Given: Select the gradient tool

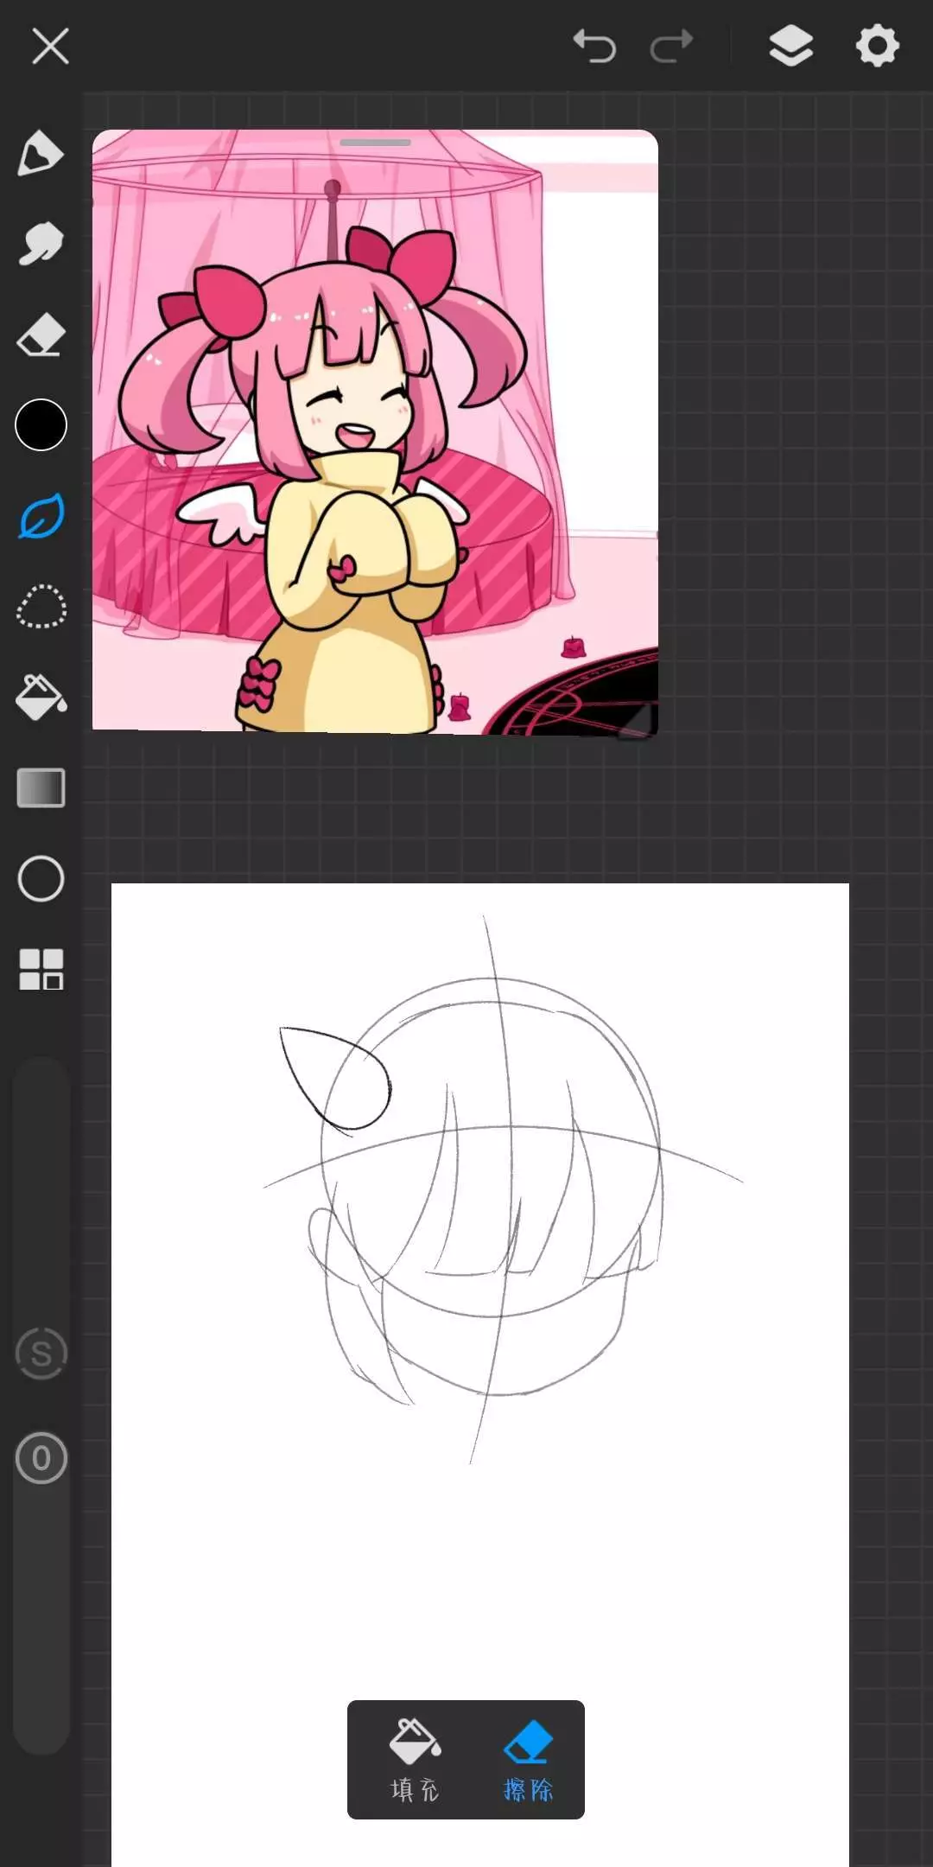Looking at the screenshot, I should click(x=41, y=788).
